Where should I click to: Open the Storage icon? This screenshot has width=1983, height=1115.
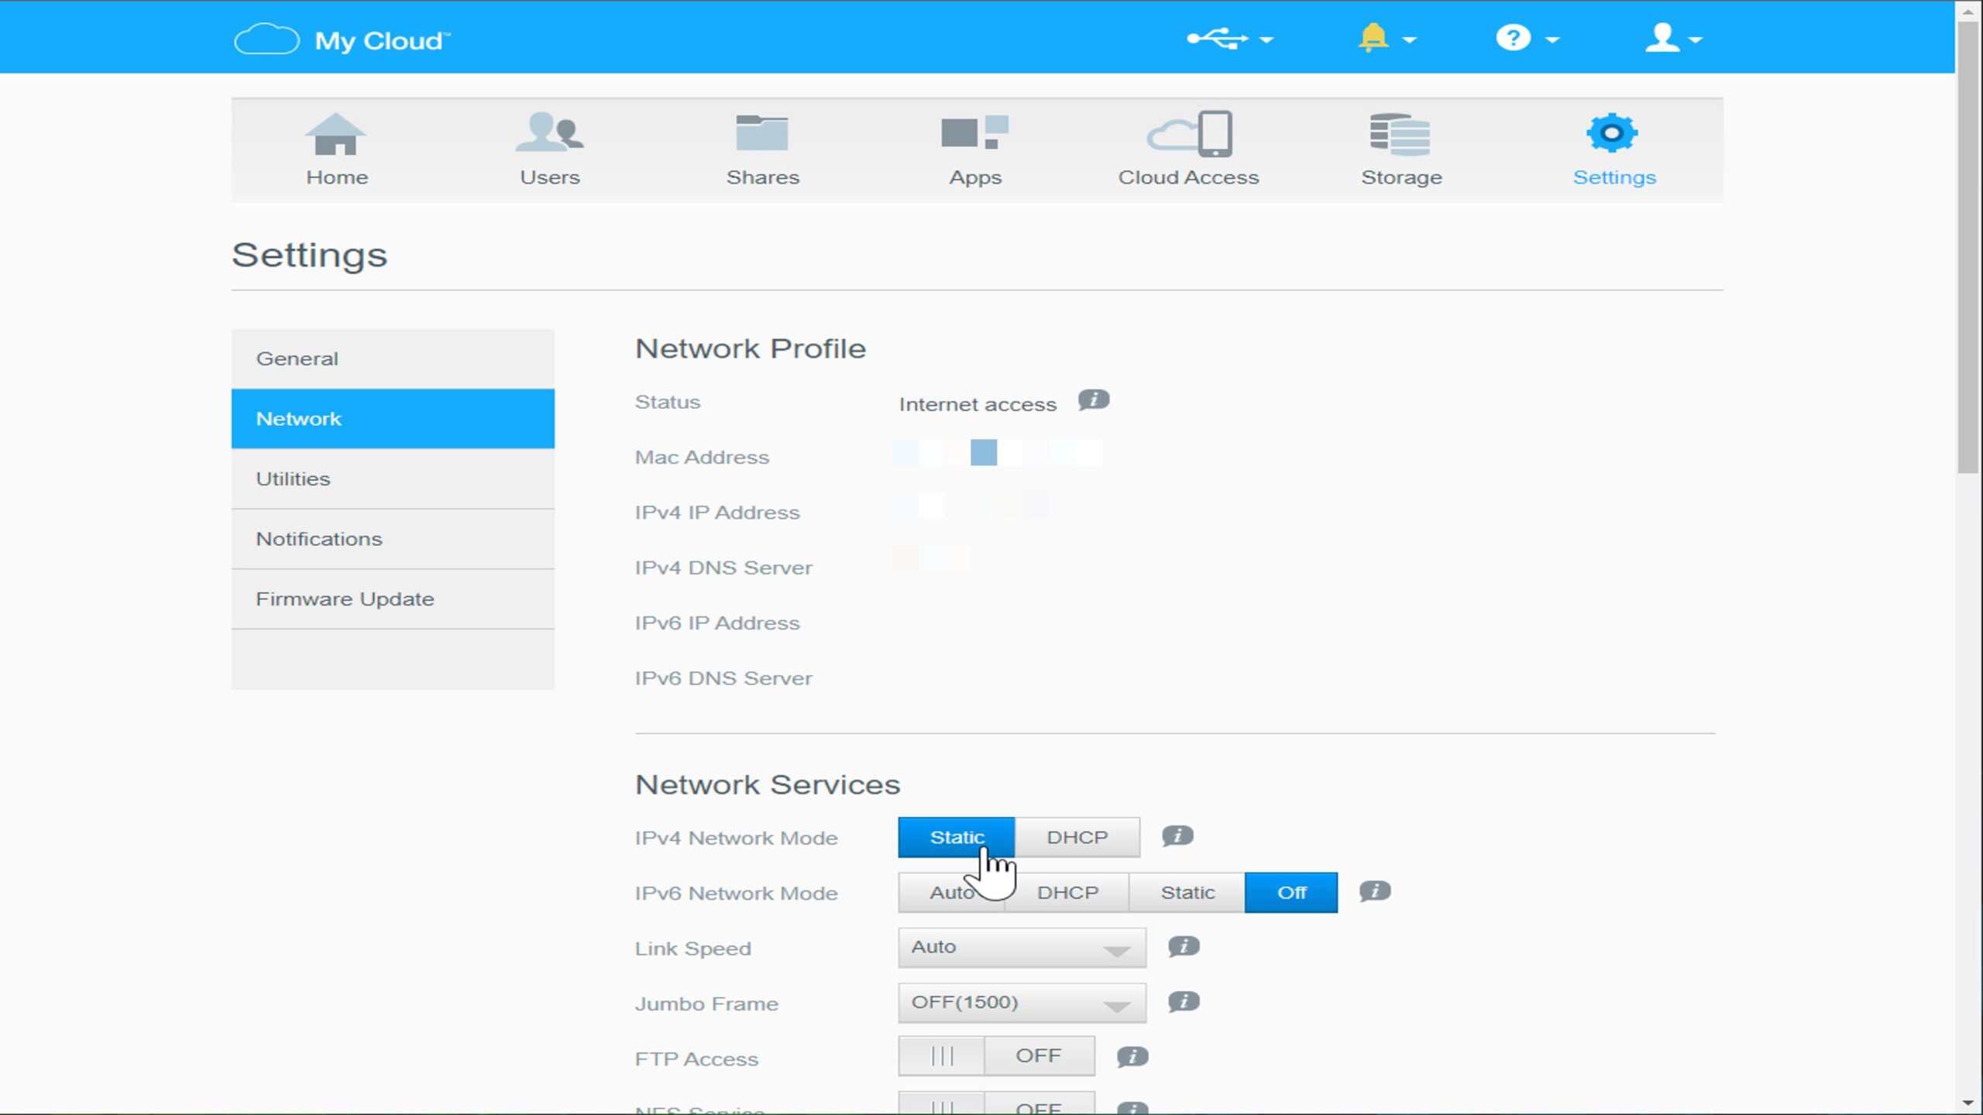(1400, 150)
